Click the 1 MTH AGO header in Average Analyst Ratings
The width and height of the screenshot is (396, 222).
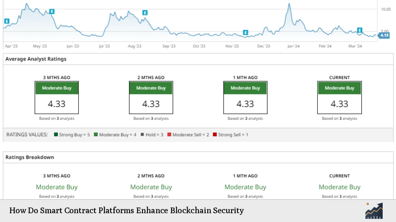pyautogui.click(x=245, y=77)
